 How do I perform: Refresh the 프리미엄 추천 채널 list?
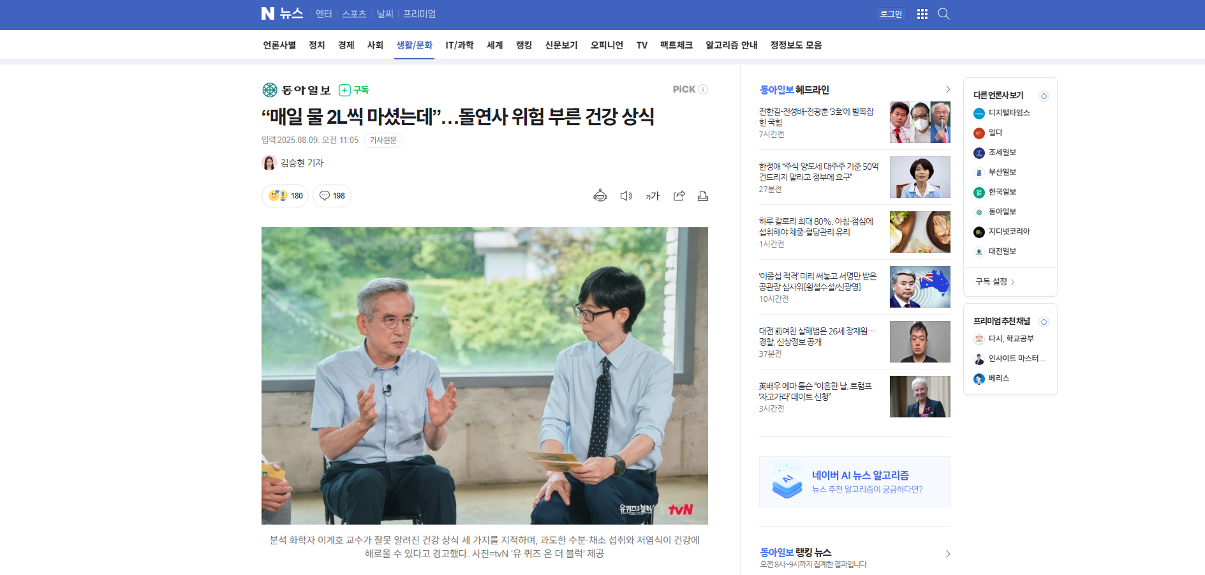(x=1044, y=322)
